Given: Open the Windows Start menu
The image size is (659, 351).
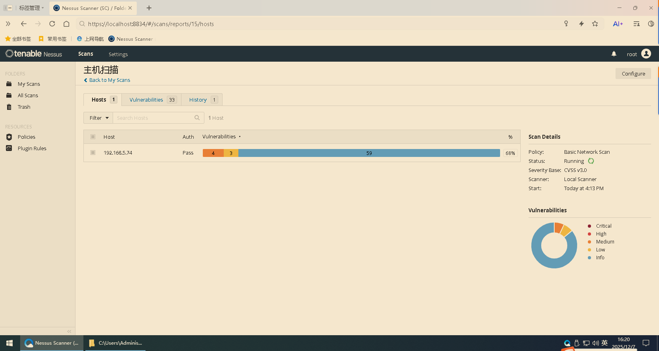Looking at the screenshot, I should click(x=9, y=343).
